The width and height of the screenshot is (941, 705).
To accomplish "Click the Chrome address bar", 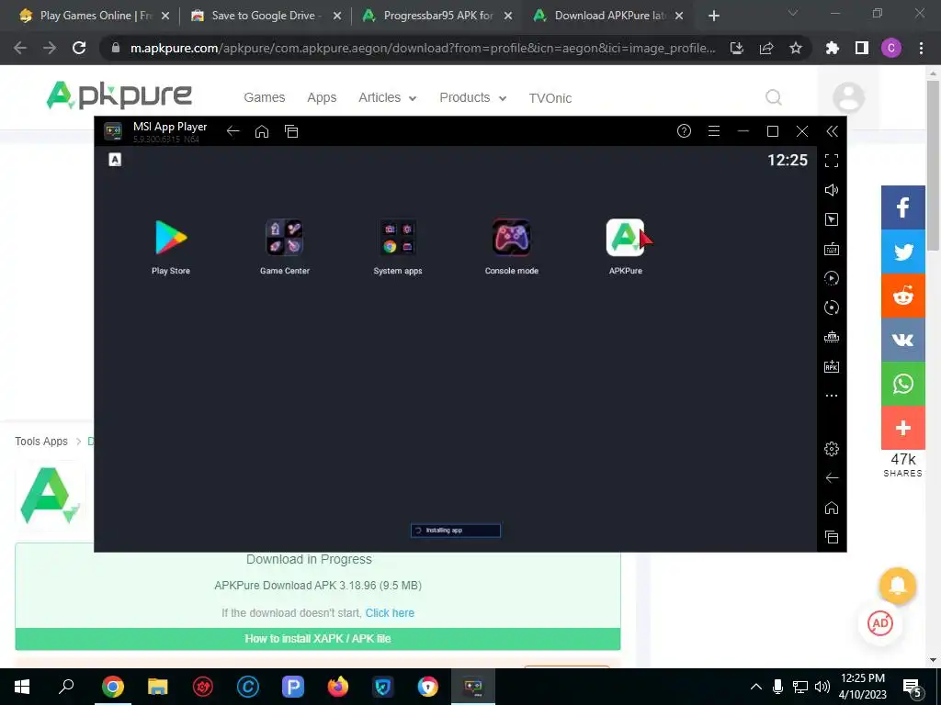I will [x=423, y=48].
